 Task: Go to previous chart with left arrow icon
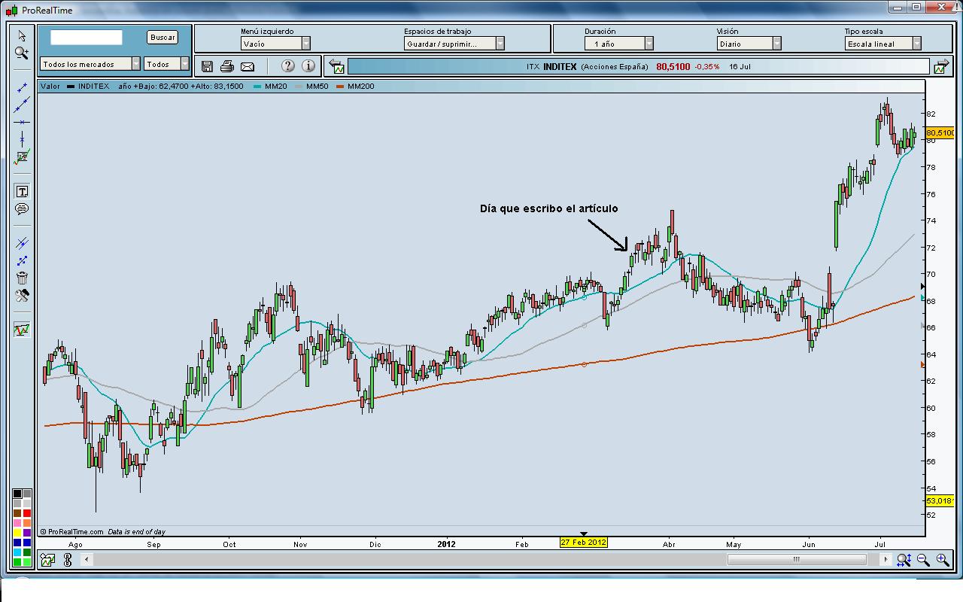[x=336, y=67]
